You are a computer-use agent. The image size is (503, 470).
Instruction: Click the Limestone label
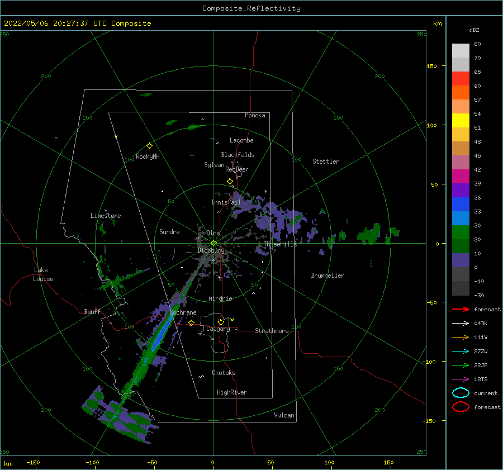[106, 216]
